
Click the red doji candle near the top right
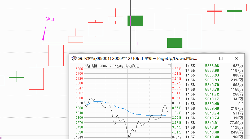coord(214,11)
